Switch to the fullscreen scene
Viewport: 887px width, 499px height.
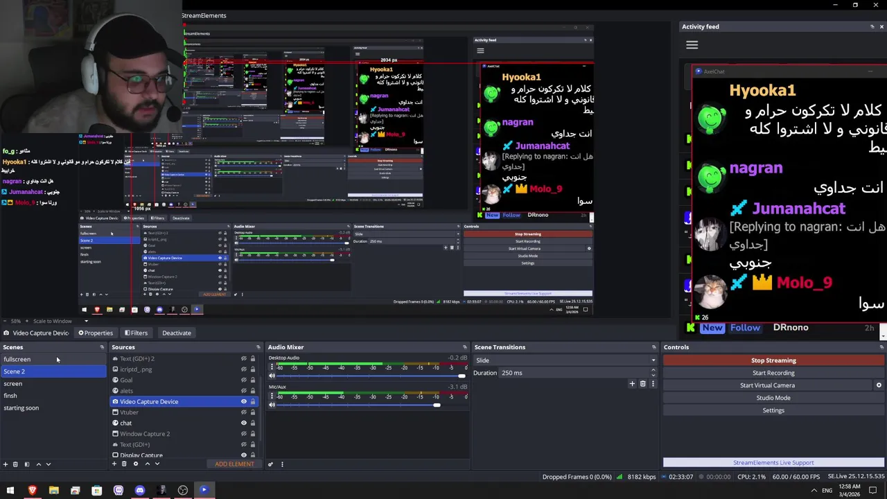(53, 360)
